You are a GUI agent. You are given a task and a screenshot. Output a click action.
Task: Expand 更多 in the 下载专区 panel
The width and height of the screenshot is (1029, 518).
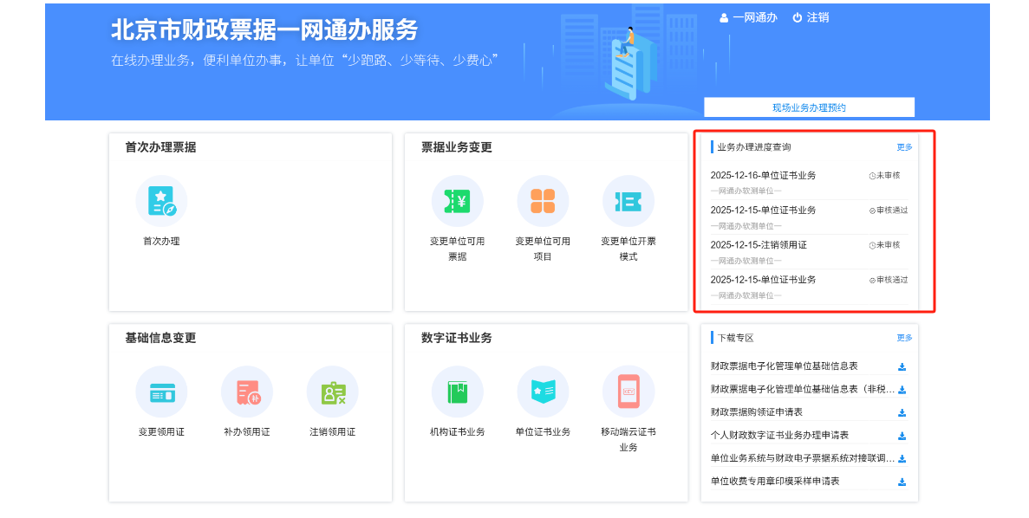click(x=904, y=338)
